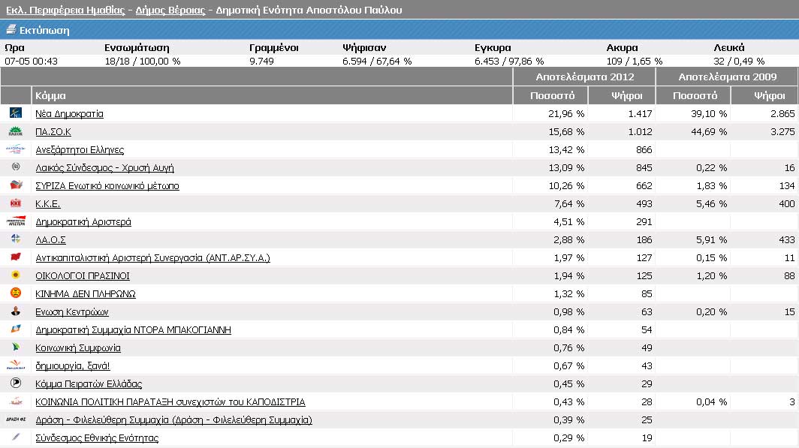Click the Δράση party logo icon
The image size is (799, 448).
pos(16,419)
